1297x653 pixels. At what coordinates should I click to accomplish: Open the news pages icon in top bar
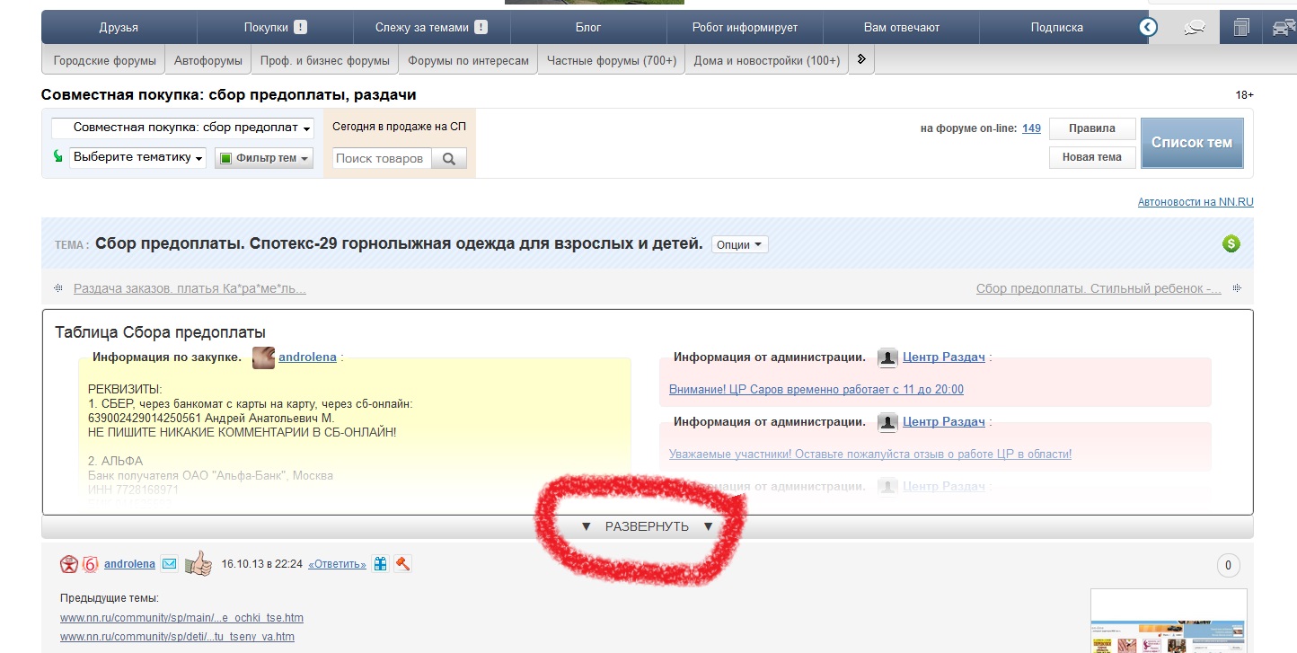1241,27
